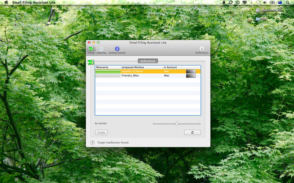Screen dimensions: 294x183
Task: Sort by Relevance column header
Action: (x=108, y=67)
